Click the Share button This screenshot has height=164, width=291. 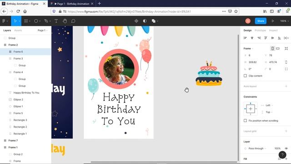261,21
